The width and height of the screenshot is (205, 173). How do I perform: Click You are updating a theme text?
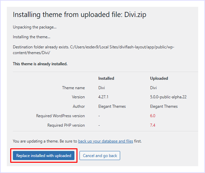45,141
